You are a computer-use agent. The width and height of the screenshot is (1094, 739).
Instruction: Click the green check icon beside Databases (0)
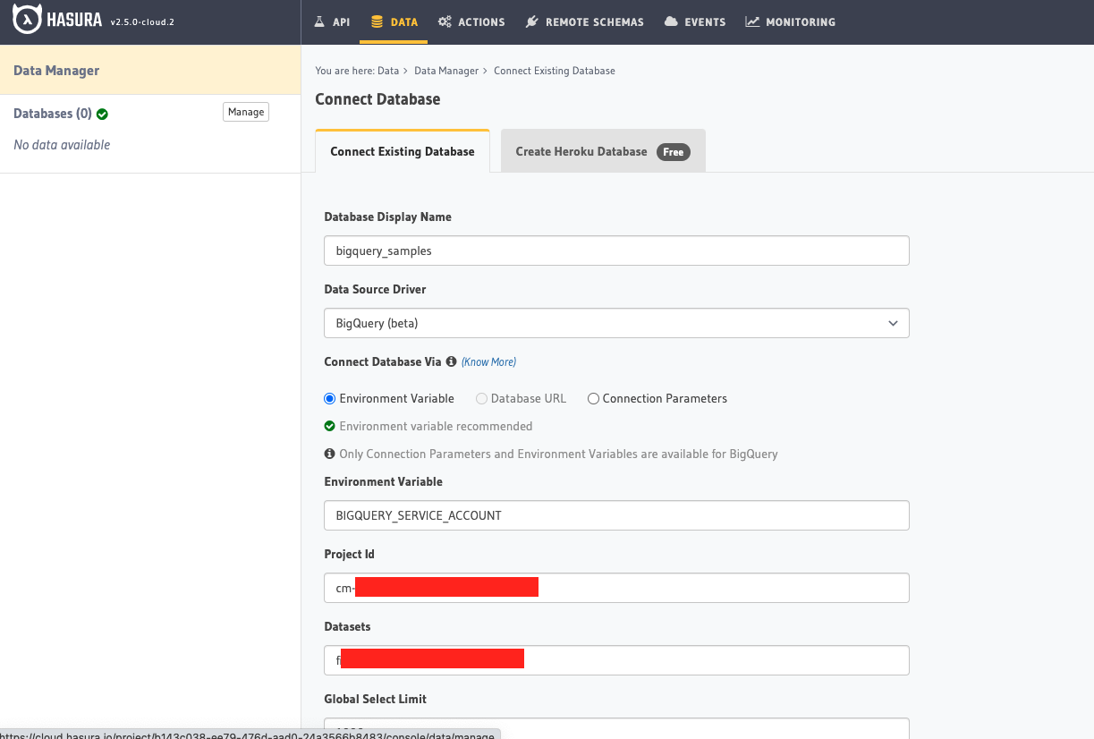[x=101, y=114]
